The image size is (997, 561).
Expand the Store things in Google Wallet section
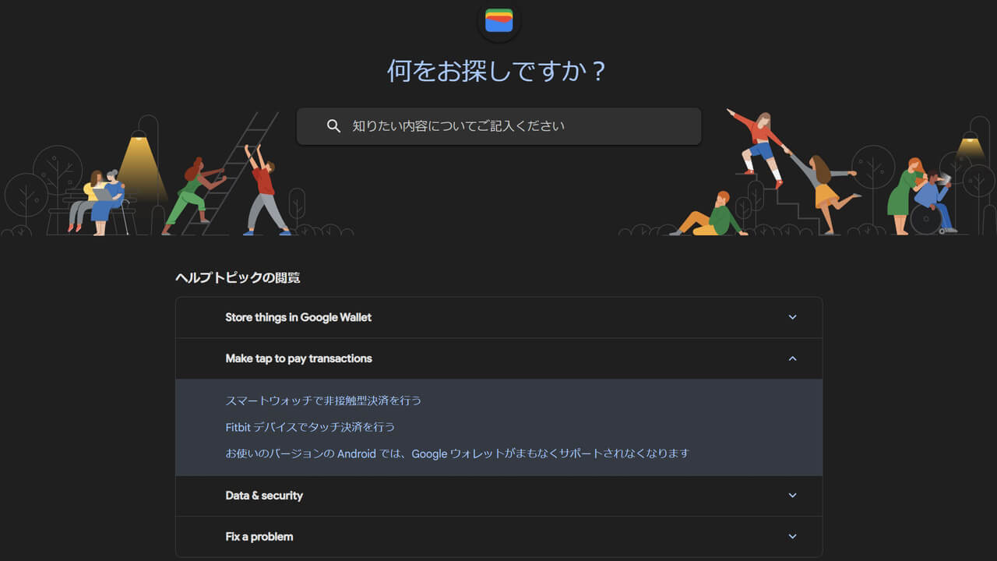pyautogui.click(x=792, y=317)
